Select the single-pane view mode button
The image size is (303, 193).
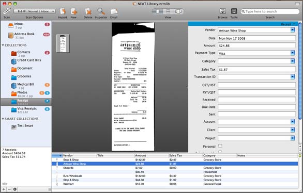coord(158,11)
